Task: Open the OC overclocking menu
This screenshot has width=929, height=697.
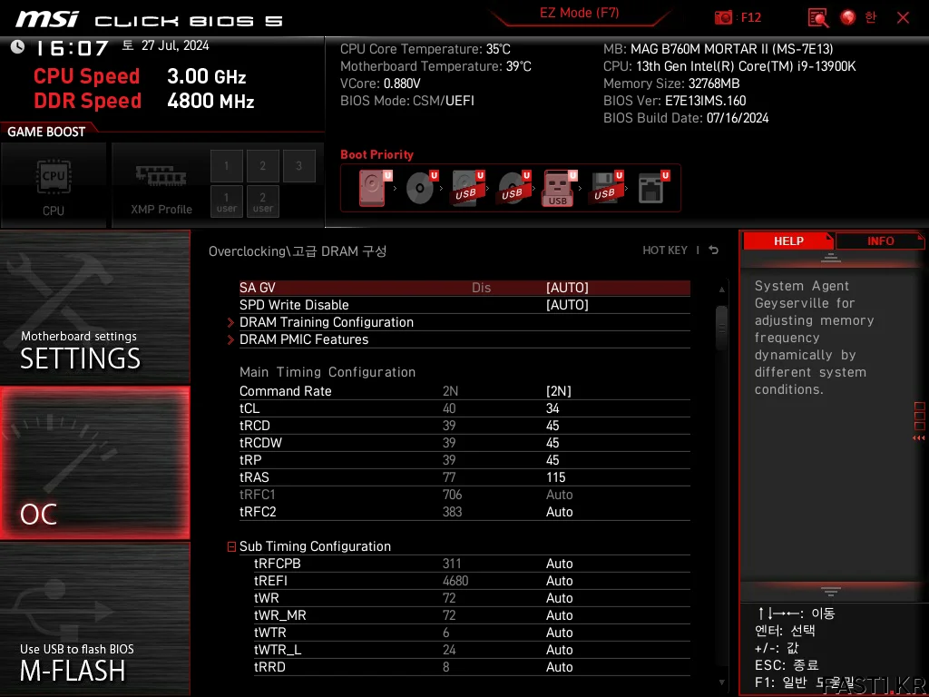Action: [94, 463]
